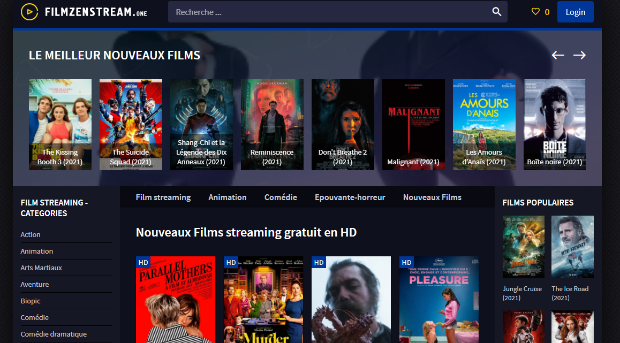Open Les Amours d'Anaïs (2021) poster
This screenshot has height=343, width=620.
tap(484, 125)
